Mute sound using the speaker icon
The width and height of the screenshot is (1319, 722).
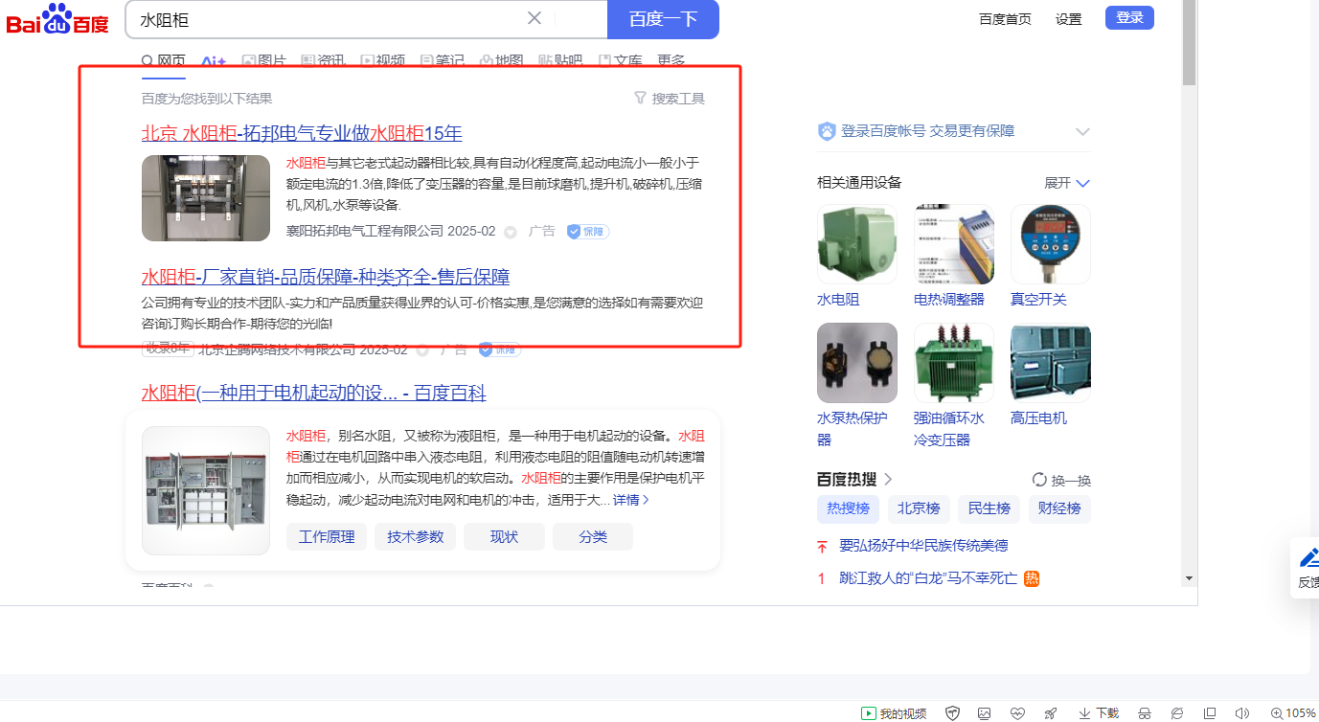[1242, 713]
